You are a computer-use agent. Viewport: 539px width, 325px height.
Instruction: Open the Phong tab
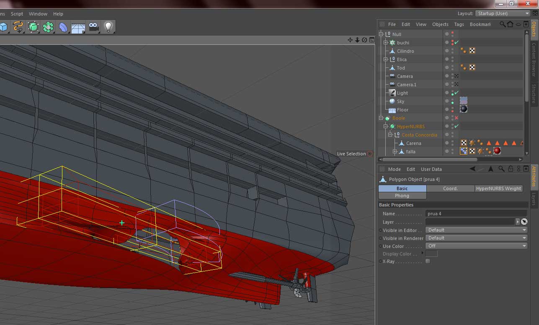pyautogui.click(x=402, y=196)
